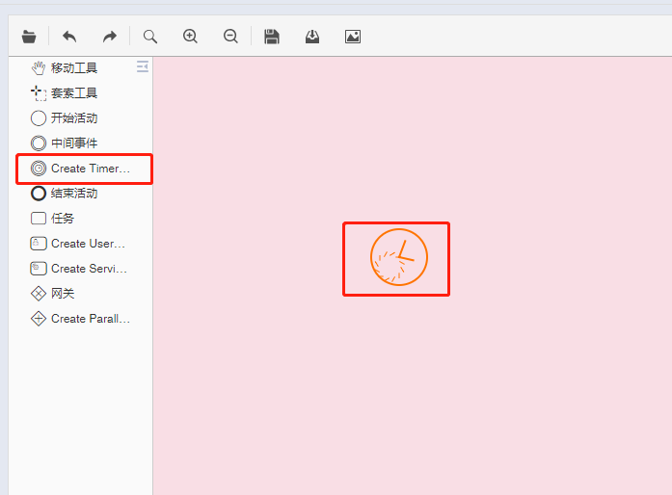Pick the Create User task entry
This screenshot has width=672, height=495.
tap(78, 244)
